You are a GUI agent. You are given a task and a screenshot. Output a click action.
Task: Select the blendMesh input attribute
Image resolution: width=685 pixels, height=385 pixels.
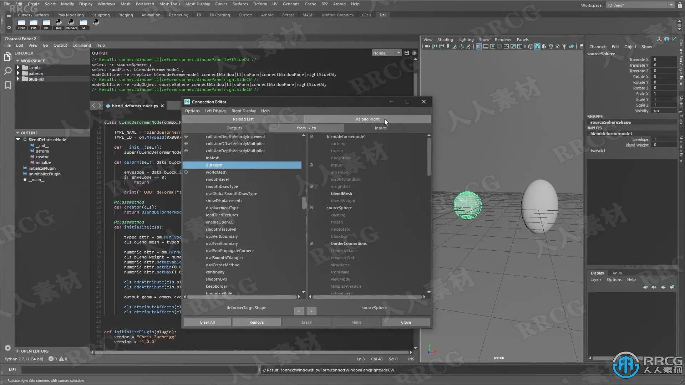341,194
